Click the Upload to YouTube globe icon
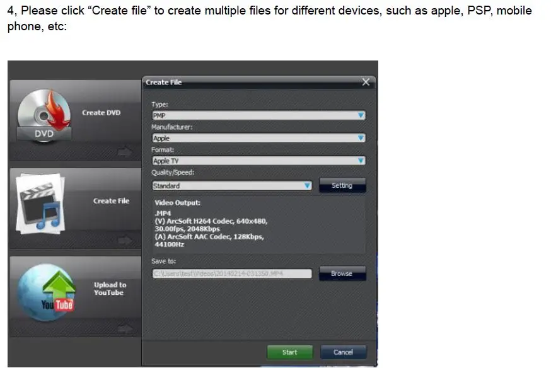 tap(47, 292)
